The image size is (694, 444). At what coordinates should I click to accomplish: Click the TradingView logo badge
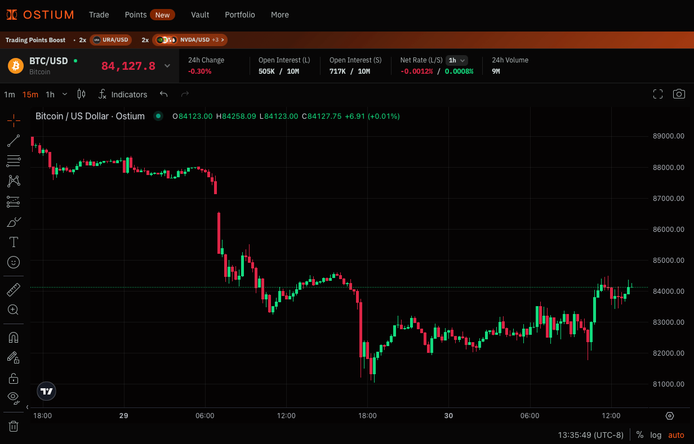47,391
